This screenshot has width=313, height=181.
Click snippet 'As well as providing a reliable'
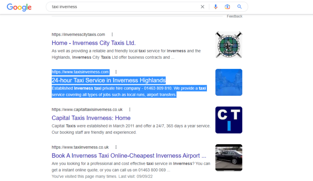[x=126, y=54]
